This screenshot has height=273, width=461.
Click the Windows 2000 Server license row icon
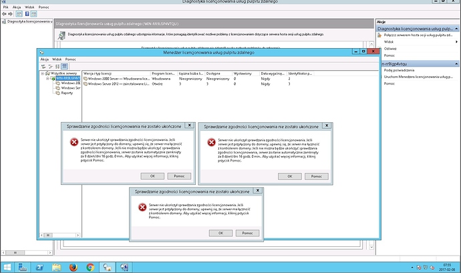pyautogui.click(x=86, y=79)
